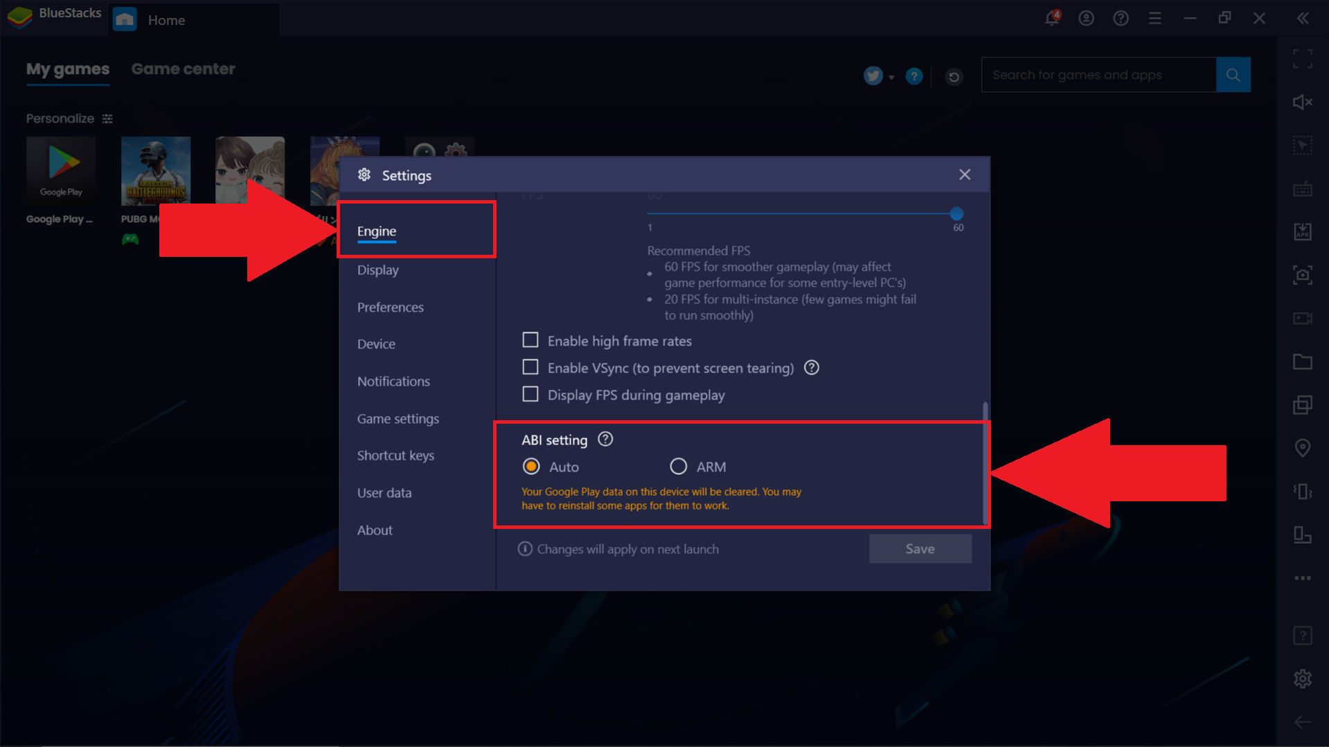Open the hamburger menu in title bar
Screen dimensions: 1329x747
tap(1154, 19)
